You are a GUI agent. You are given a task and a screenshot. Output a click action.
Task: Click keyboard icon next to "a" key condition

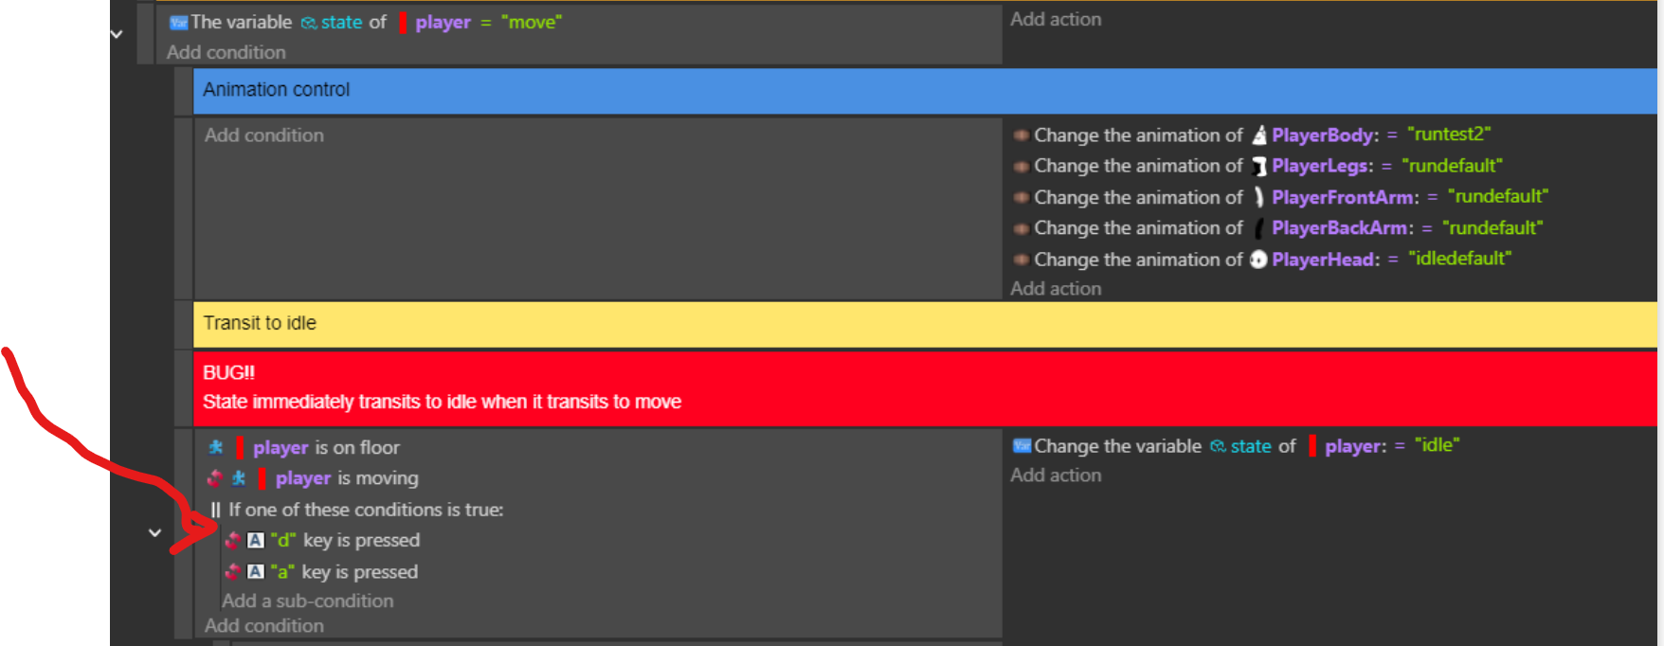tap(255, 571)
